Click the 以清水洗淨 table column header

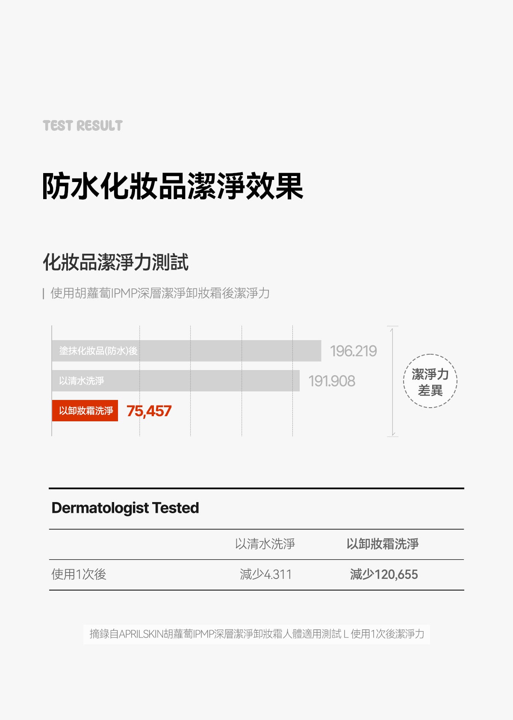click(265, 544)
